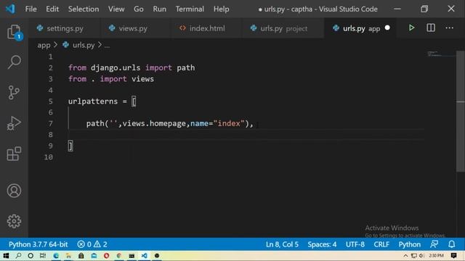This screenshot has width=465, height=261.
Task: Run Python file with green play icon
Action: 411,28
